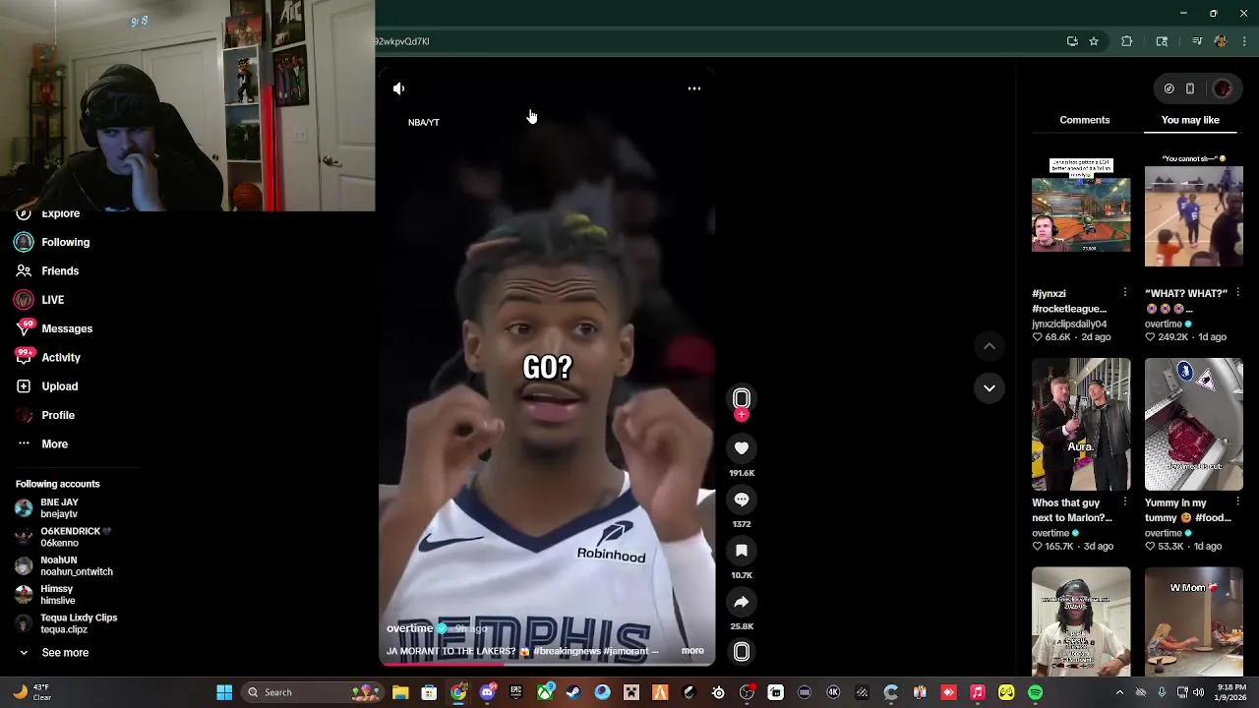Play the Yummy in my tummy video
The image size is (1259, 708).
pyautogui.click(x=1194, y=424)
